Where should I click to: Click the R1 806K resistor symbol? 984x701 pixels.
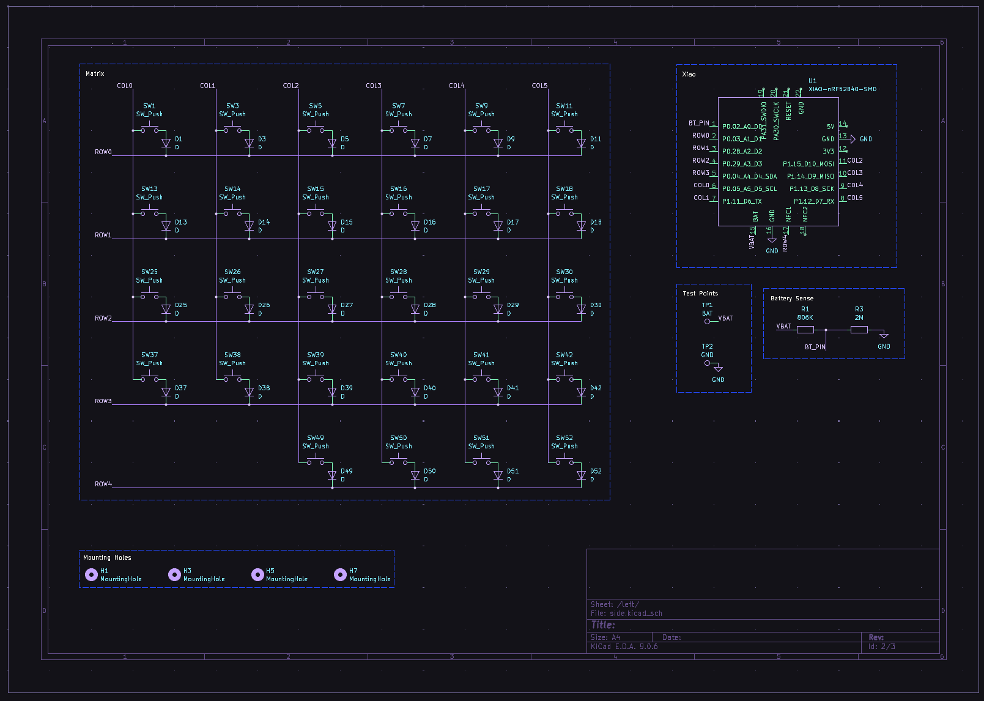(805, 330)
